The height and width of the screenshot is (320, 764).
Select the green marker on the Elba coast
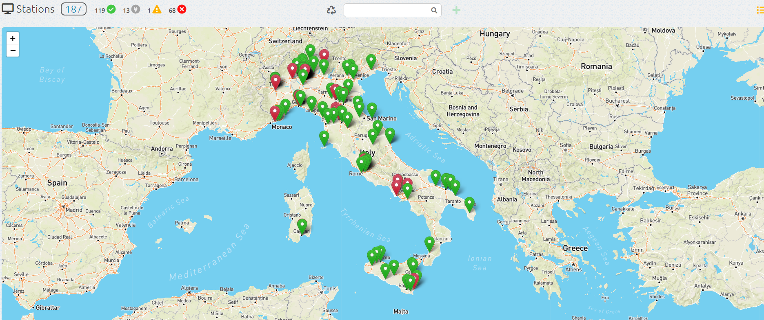(324, 137)
